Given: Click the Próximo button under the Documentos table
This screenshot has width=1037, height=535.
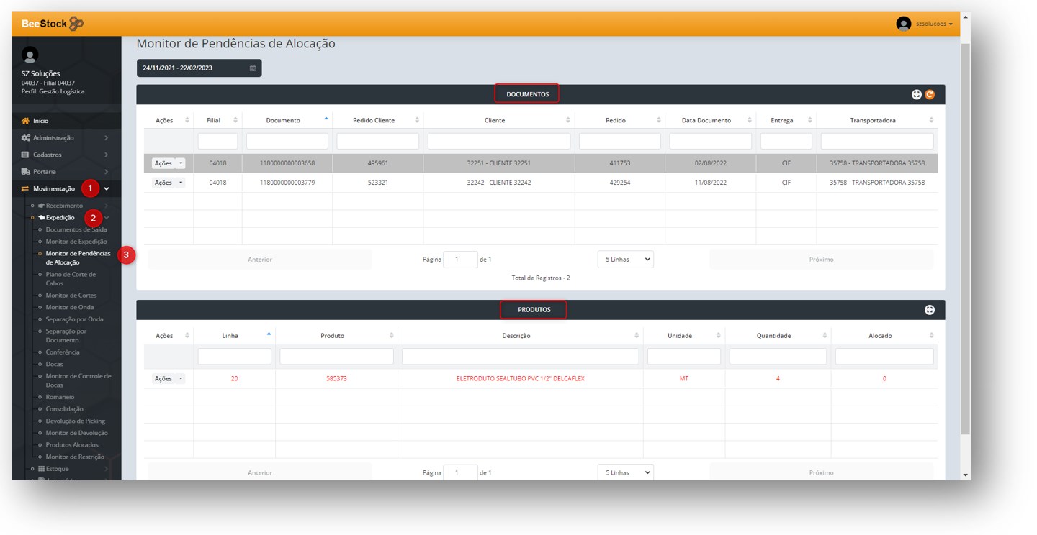Looking at the screenshot, I should (821, 259).
